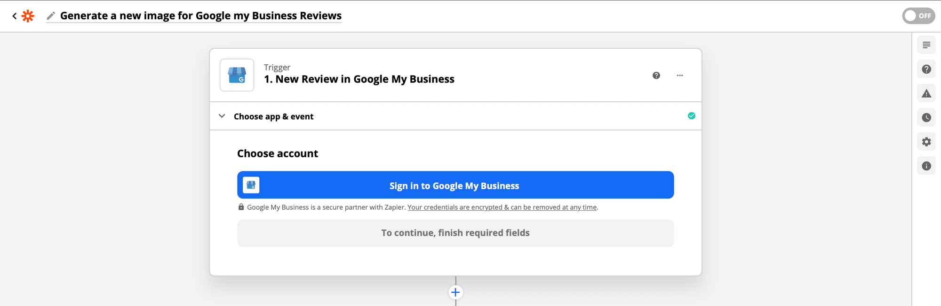Click the store icon inside sign-in button

251,185
